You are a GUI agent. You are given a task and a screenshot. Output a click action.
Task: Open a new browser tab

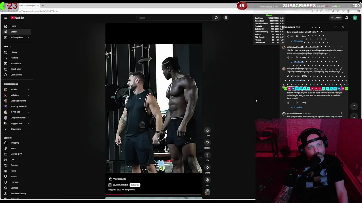[x=43, y=6]
